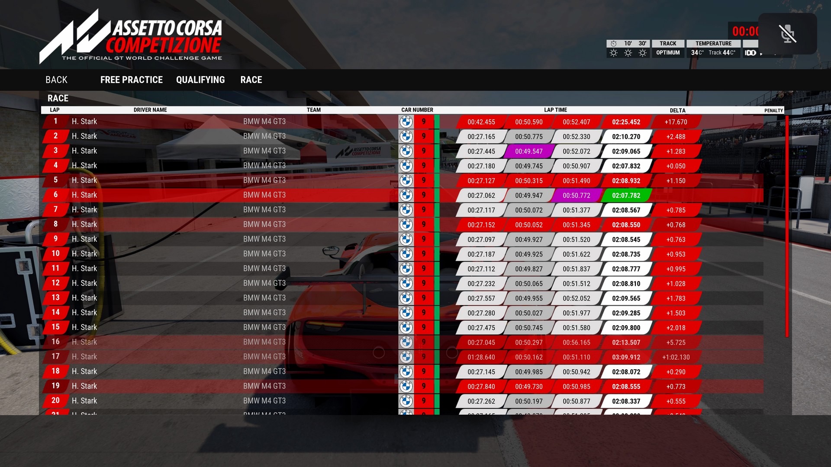Select lap 17 total time 03:09.912
This screenshot has width=831, height=467.
coord(626,357)
